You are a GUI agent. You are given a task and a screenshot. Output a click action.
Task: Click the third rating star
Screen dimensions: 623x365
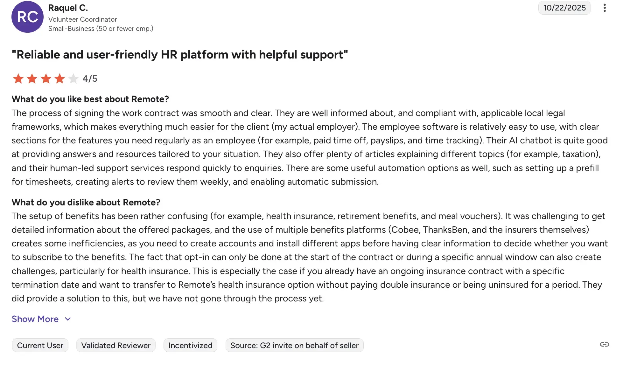click(x=46, y=79)
